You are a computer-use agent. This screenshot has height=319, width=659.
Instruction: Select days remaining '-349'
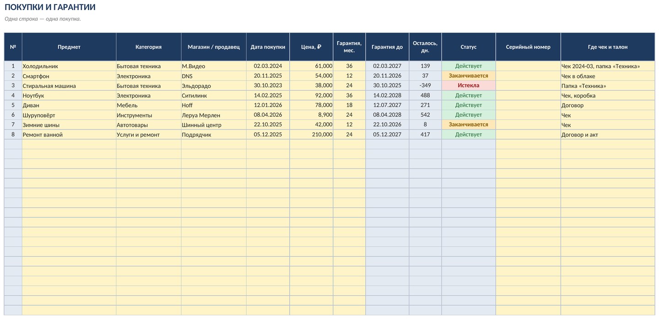pyautogui.click(x=425, y=86)
